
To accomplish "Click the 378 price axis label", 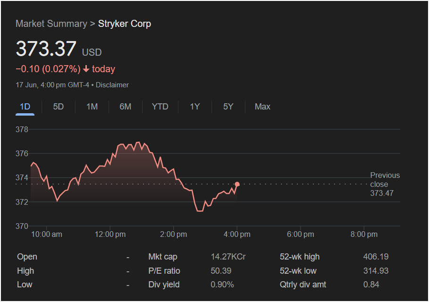I will (x=22, y=129).
